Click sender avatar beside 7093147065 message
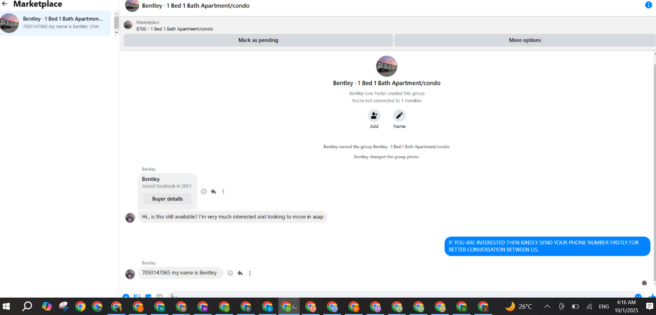The image size is (656, 315). click(130, 274)
